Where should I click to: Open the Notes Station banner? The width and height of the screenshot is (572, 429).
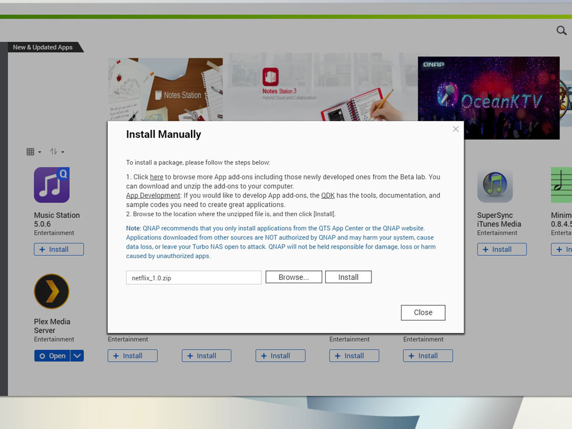tap(165, 90)
